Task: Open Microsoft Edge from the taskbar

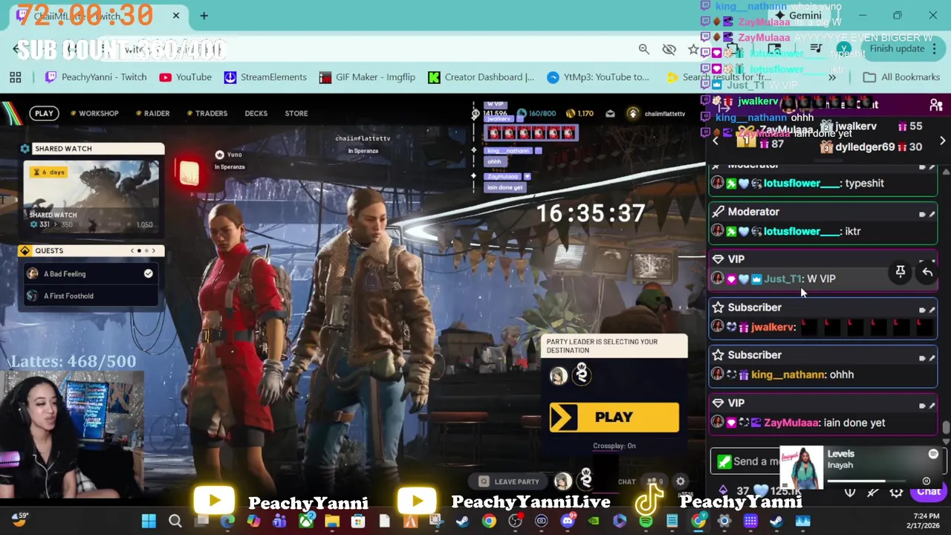Action: (227, 522)
